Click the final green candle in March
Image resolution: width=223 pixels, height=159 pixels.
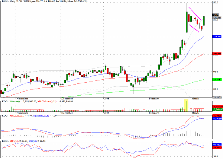click(204, 21)
